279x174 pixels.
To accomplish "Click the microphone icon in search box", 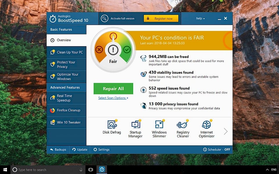I will (81, 170).
